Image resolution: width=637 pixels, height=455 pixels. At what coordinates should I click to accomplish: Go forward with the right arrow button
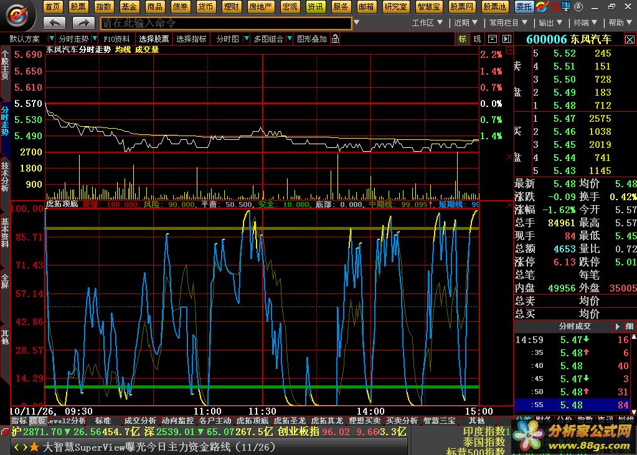(x=83, y=23)
